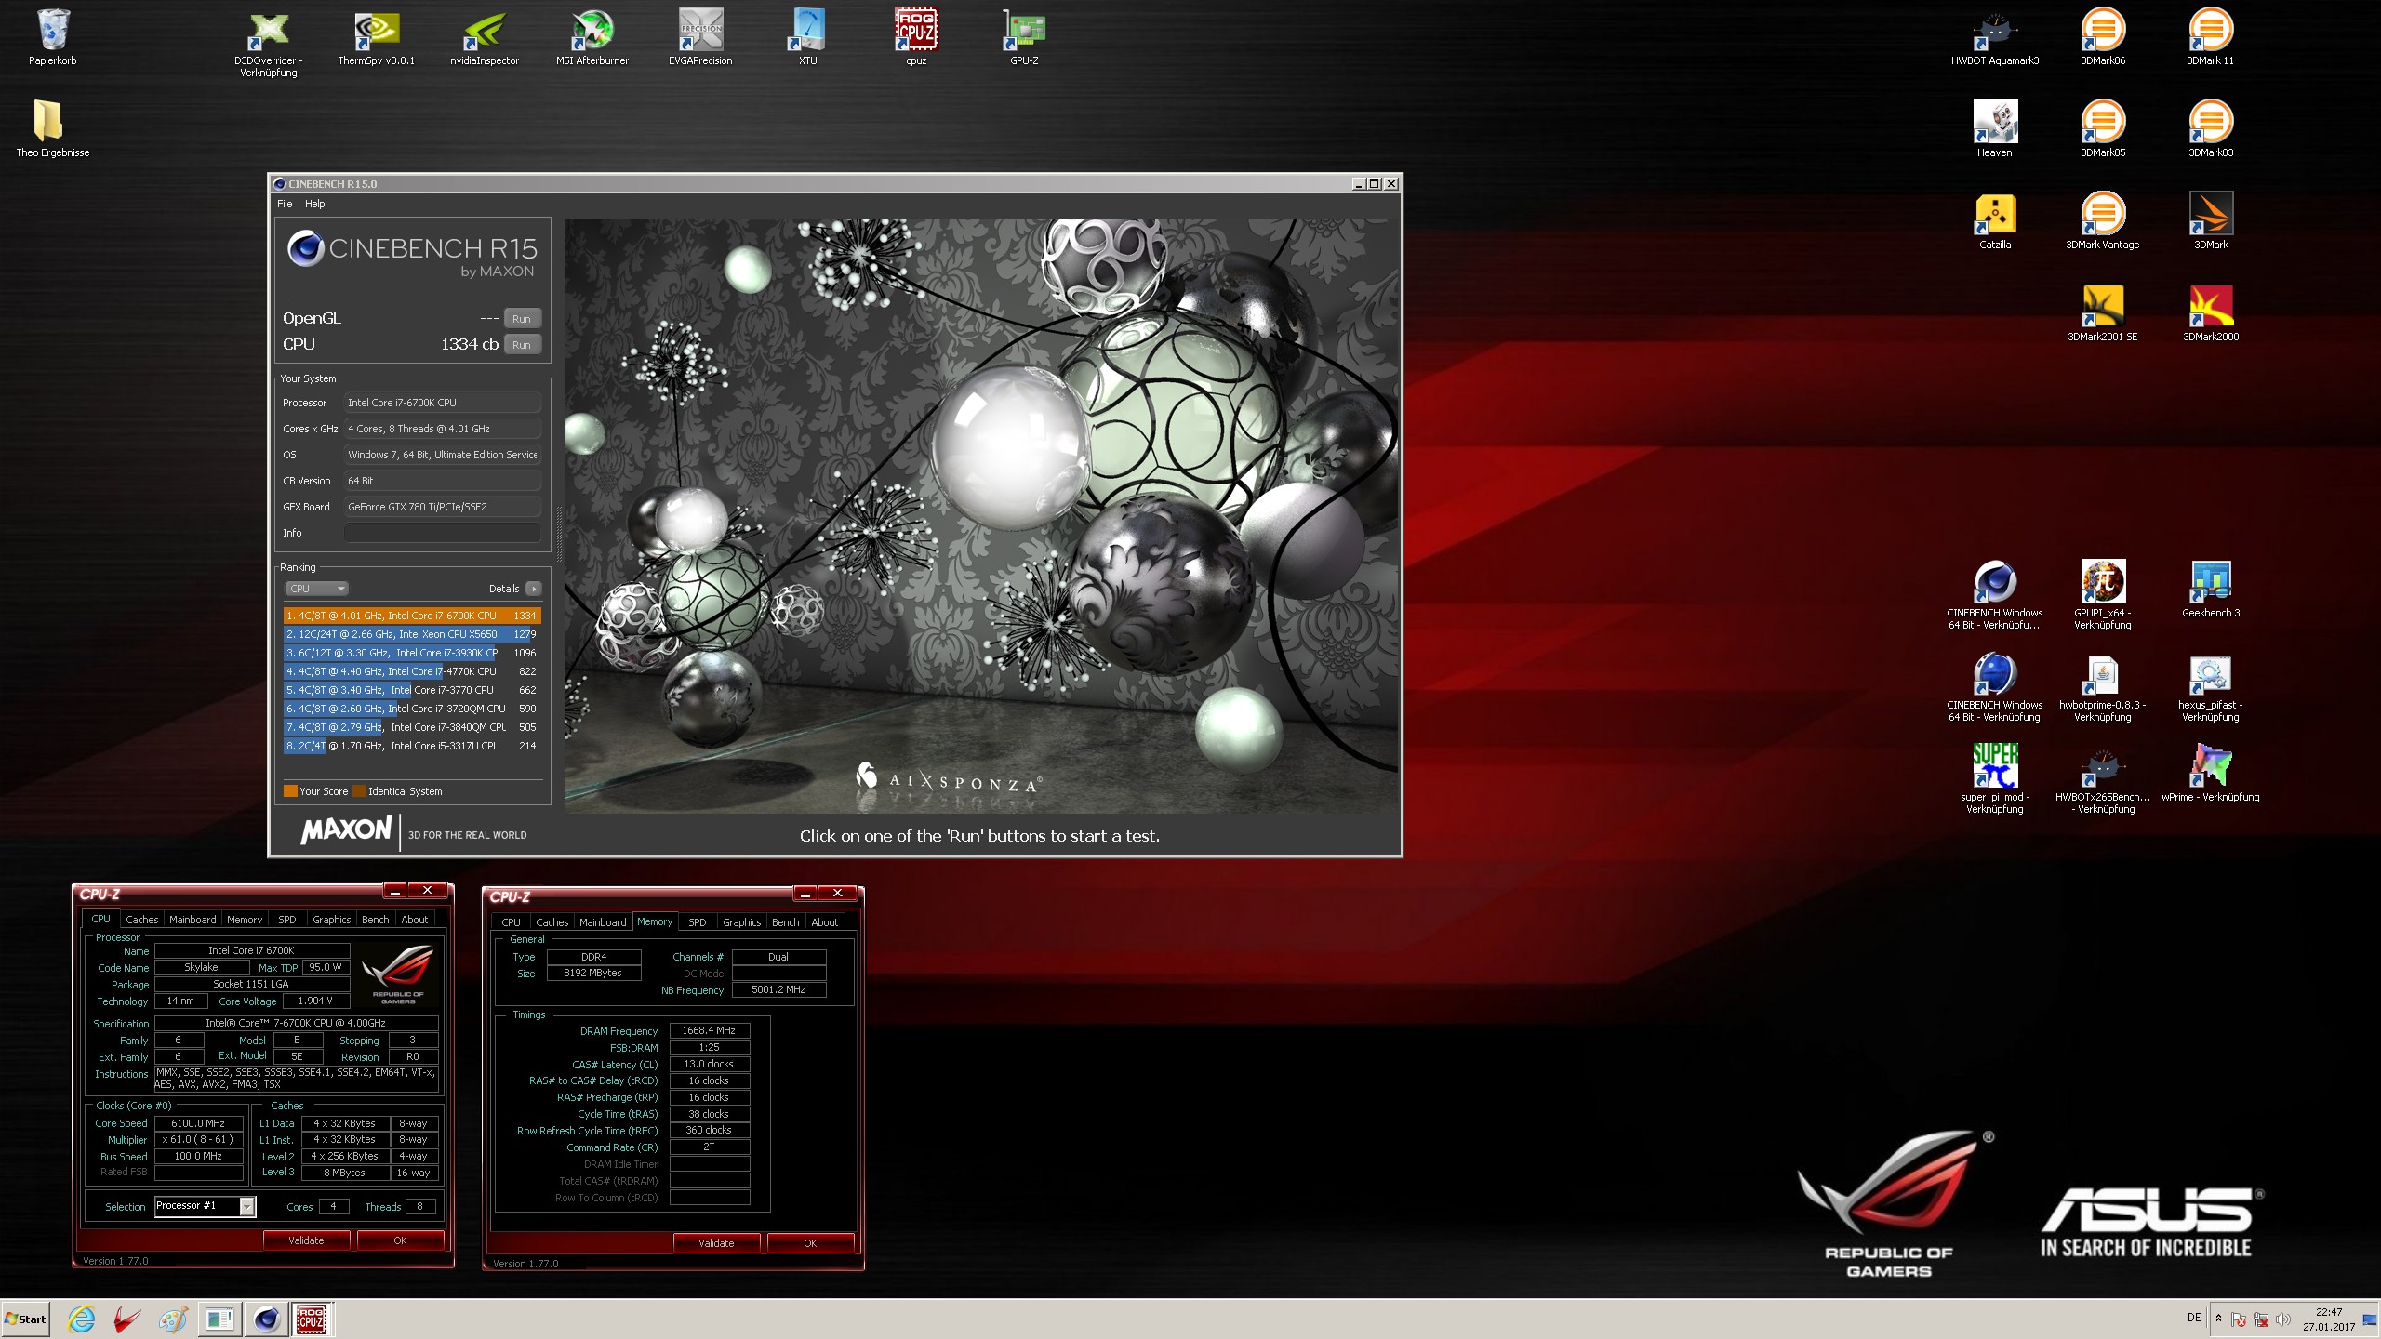
Task: Click the ROG CPU-Z taskbar button
Action: coord(312,1319)
